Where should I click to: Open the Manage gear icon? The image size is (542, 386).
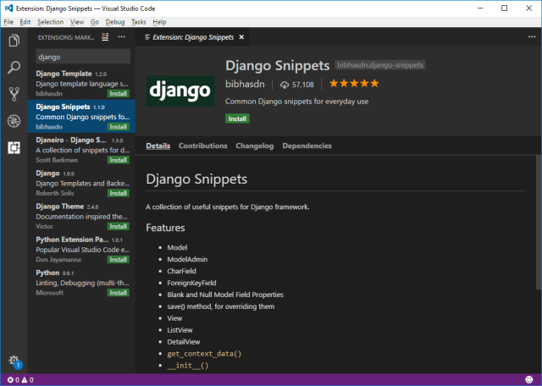14,361
